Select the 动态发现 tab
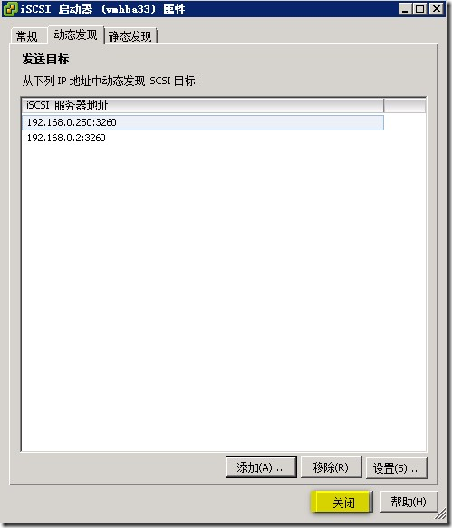 coord(75,34)
